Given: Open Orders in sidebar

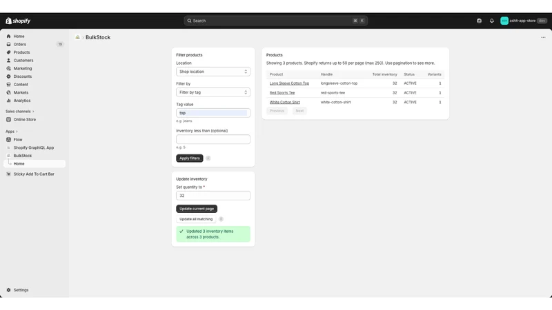Looking at the screenshot, I should click(20, 44).
